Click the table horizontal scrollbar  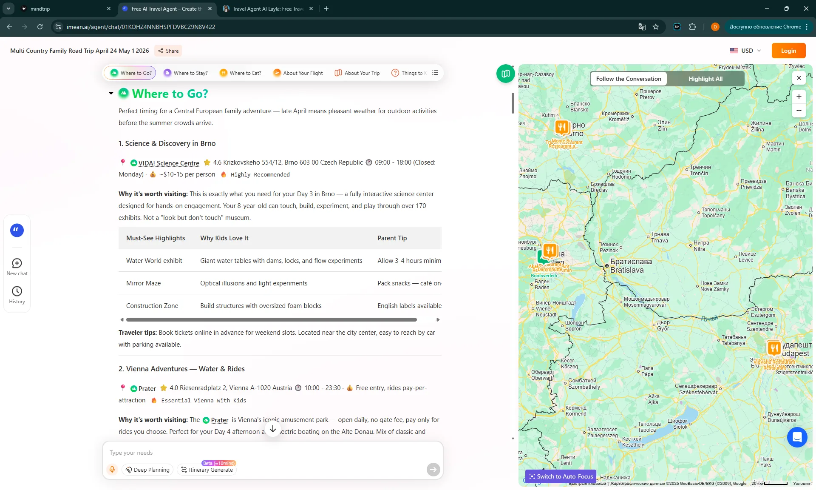coord(271,319)
